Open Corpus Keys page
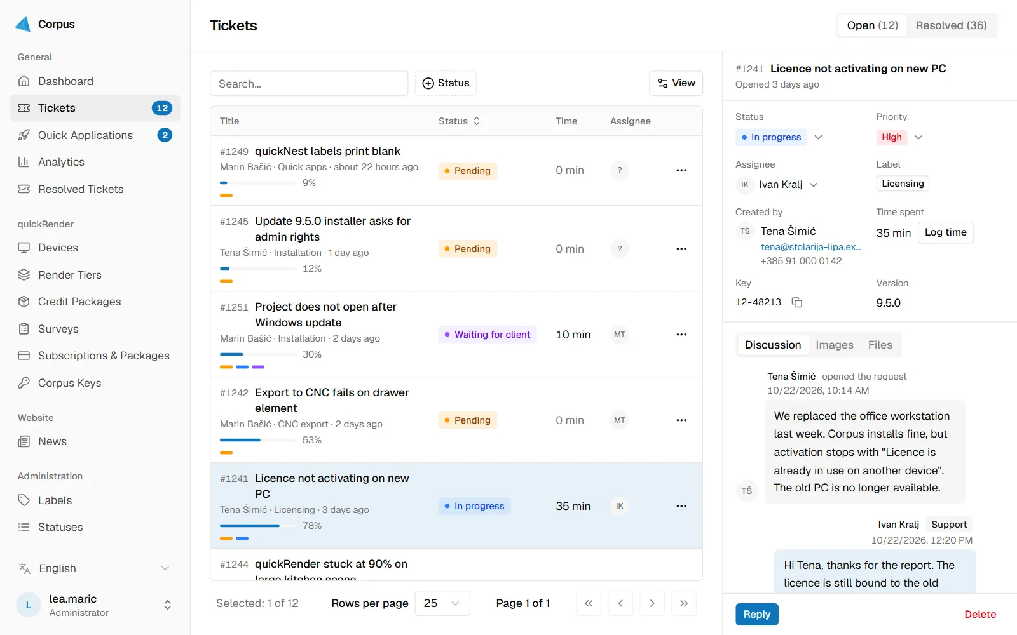The width and height of the screenshot is (1017, 635). point(95,383)
